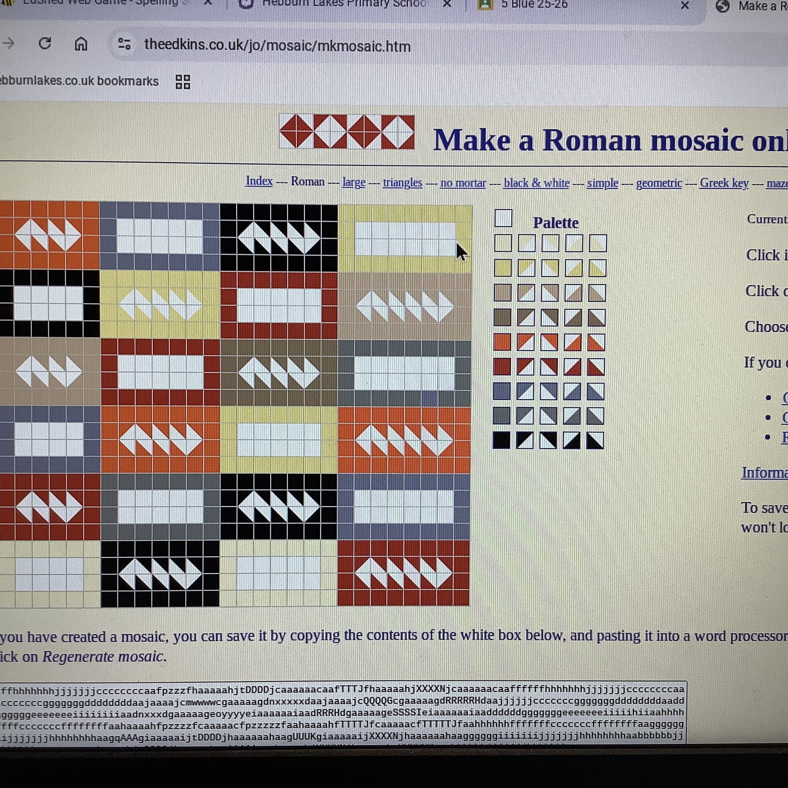Viewport: 788px width, 788px height.
Task: Go to black & white mosaic page
Action: click(536, 183)
